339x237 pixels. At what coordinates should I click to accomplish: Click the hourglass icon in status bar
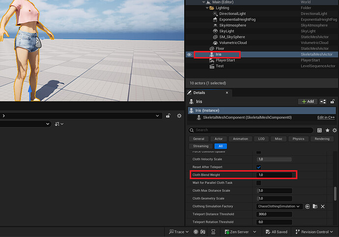click(x=213, y=232)
